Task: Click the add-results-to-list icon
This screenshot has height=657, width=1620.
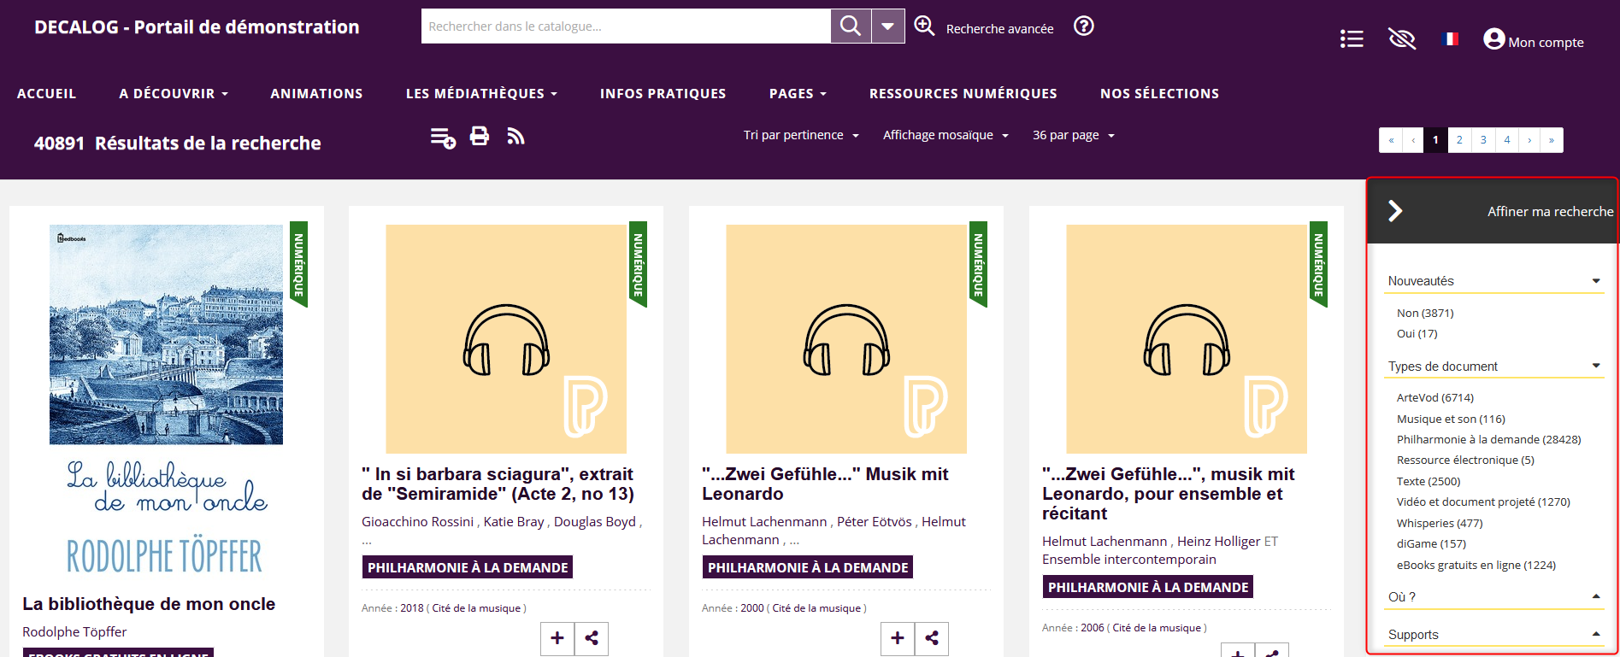Action: 443,137
